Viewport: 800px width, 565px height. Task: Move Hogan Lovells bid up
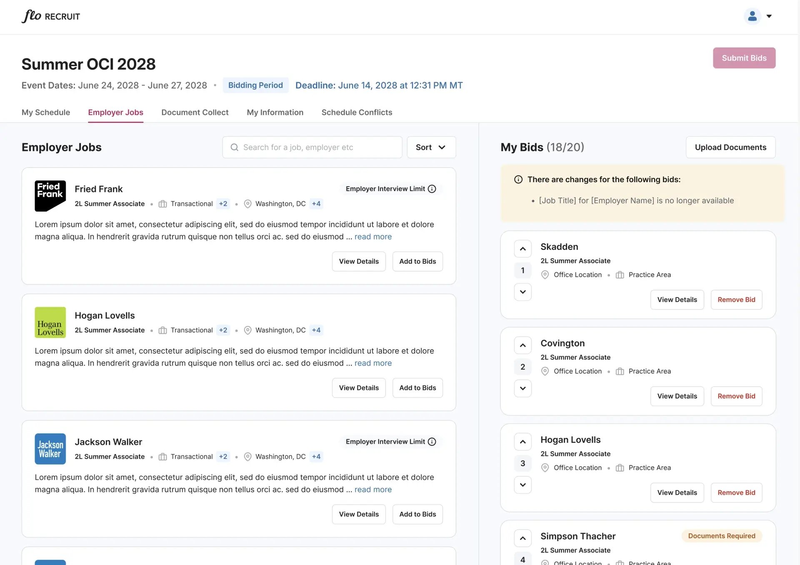(522, 442)
